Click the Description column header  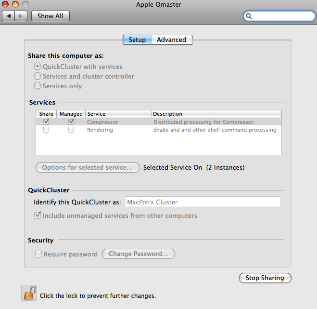pyautogui.click(x=216, y=114)
